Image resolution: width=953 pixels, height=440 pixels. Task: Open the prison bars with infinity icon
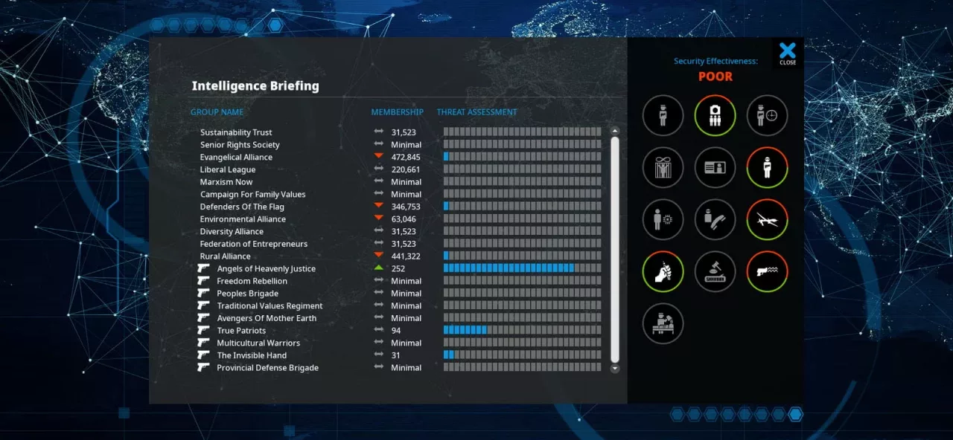pyautogui.click(x=663, y=167)
